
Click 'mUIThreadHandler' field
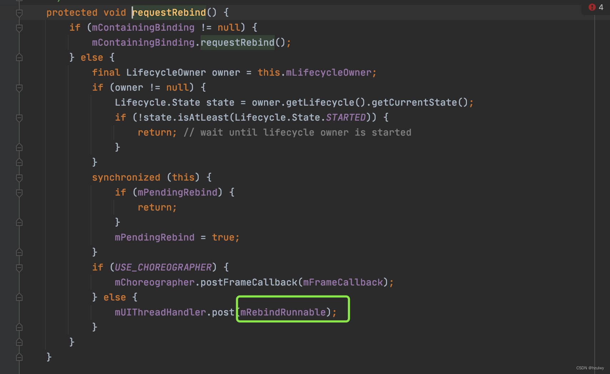[x=160, y=312]
